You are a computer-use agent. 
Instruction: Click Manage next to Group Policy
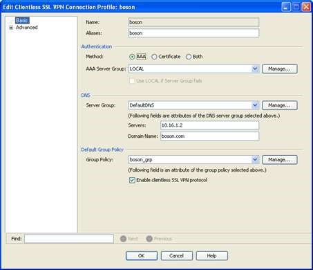tap(280, 160)
